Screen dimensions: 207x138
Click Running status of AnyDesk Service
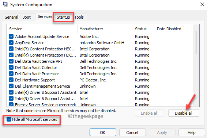142,43
